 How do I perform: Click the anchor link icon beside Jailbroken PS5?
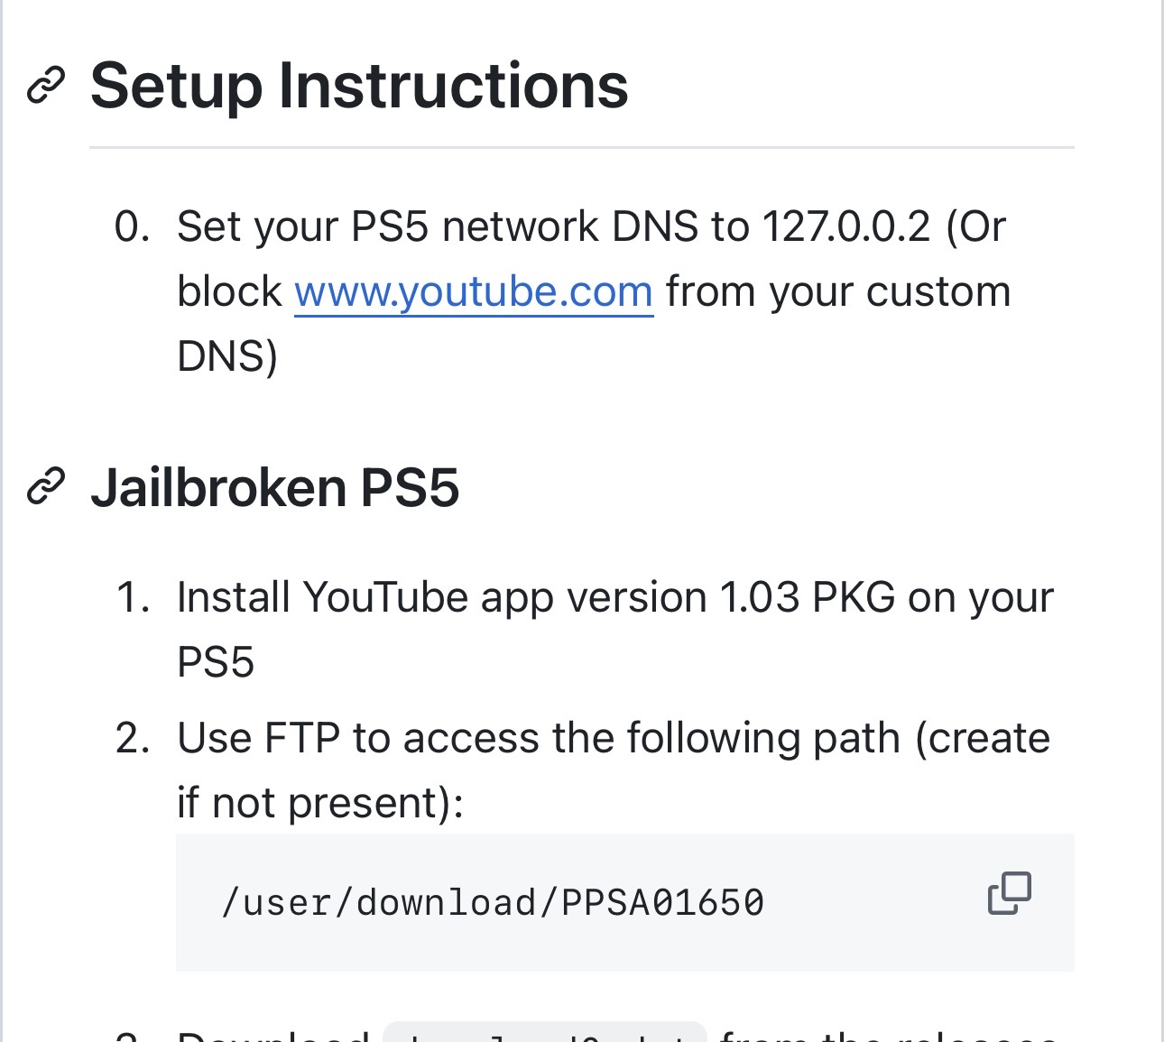[x=46, y=486]
